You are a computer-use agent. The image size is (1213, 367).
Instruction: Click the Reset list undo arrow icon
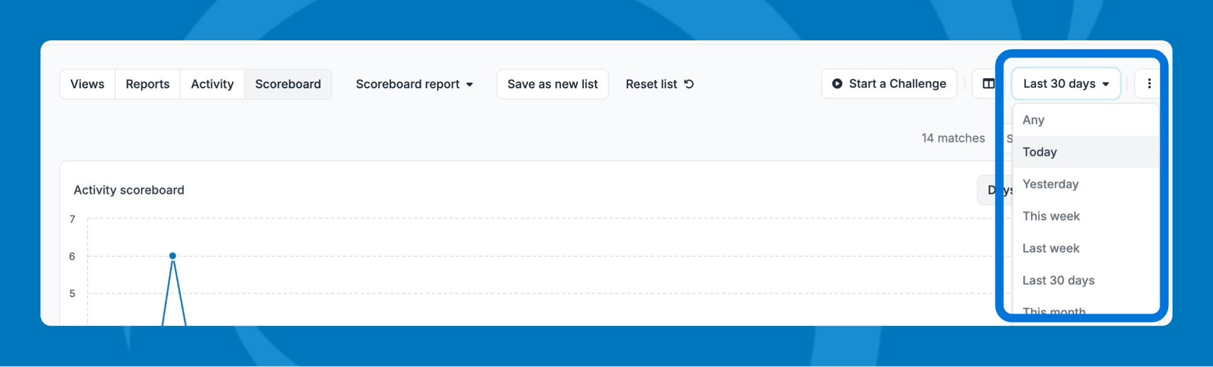pyautogui.click(x=689, y=84)
